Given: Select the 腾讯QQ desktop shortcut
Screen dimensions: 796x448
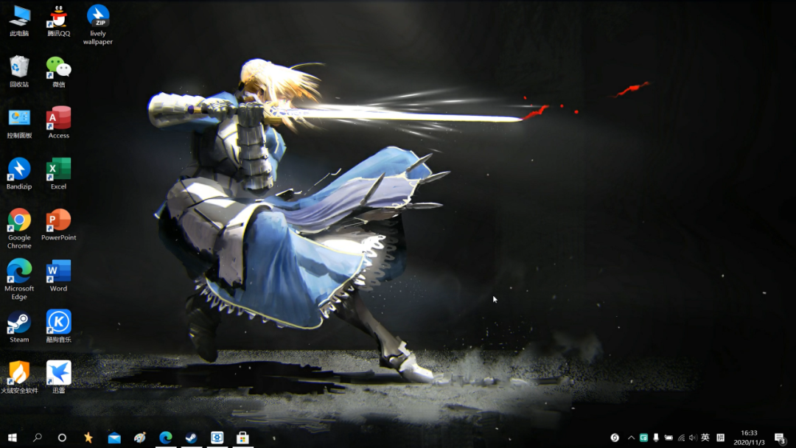Looking at the screenshot, I should [58, 21].
